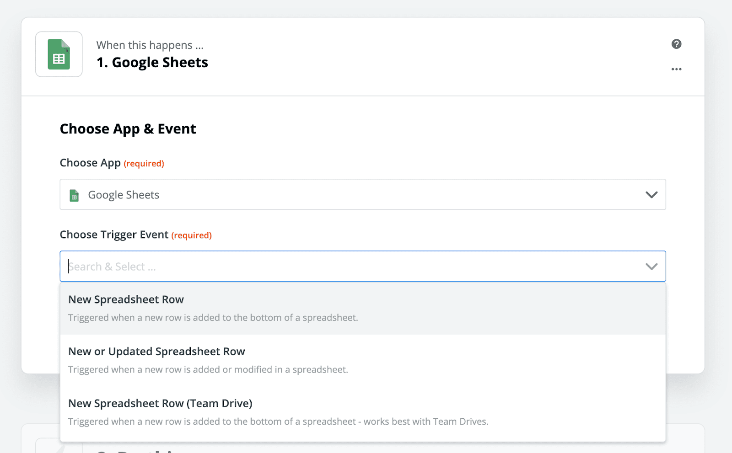Click the 'Choose App' field label
The height and width of the screenshot is (453, 732).
[91, 163]
